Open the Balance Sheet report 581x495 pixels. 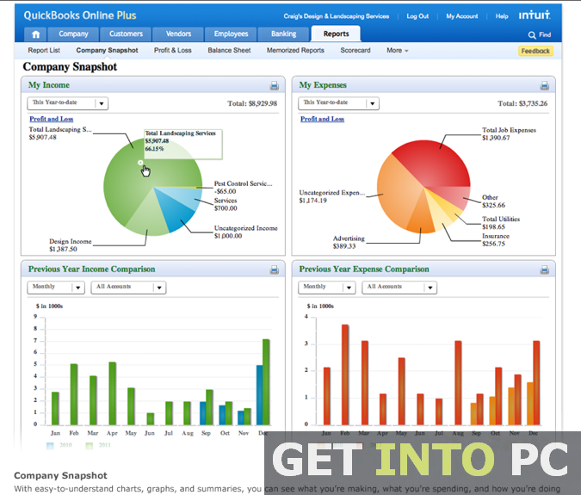tap(229, 51)
